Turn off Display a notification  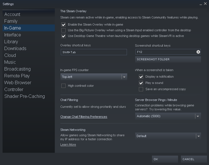pos(141,77)
